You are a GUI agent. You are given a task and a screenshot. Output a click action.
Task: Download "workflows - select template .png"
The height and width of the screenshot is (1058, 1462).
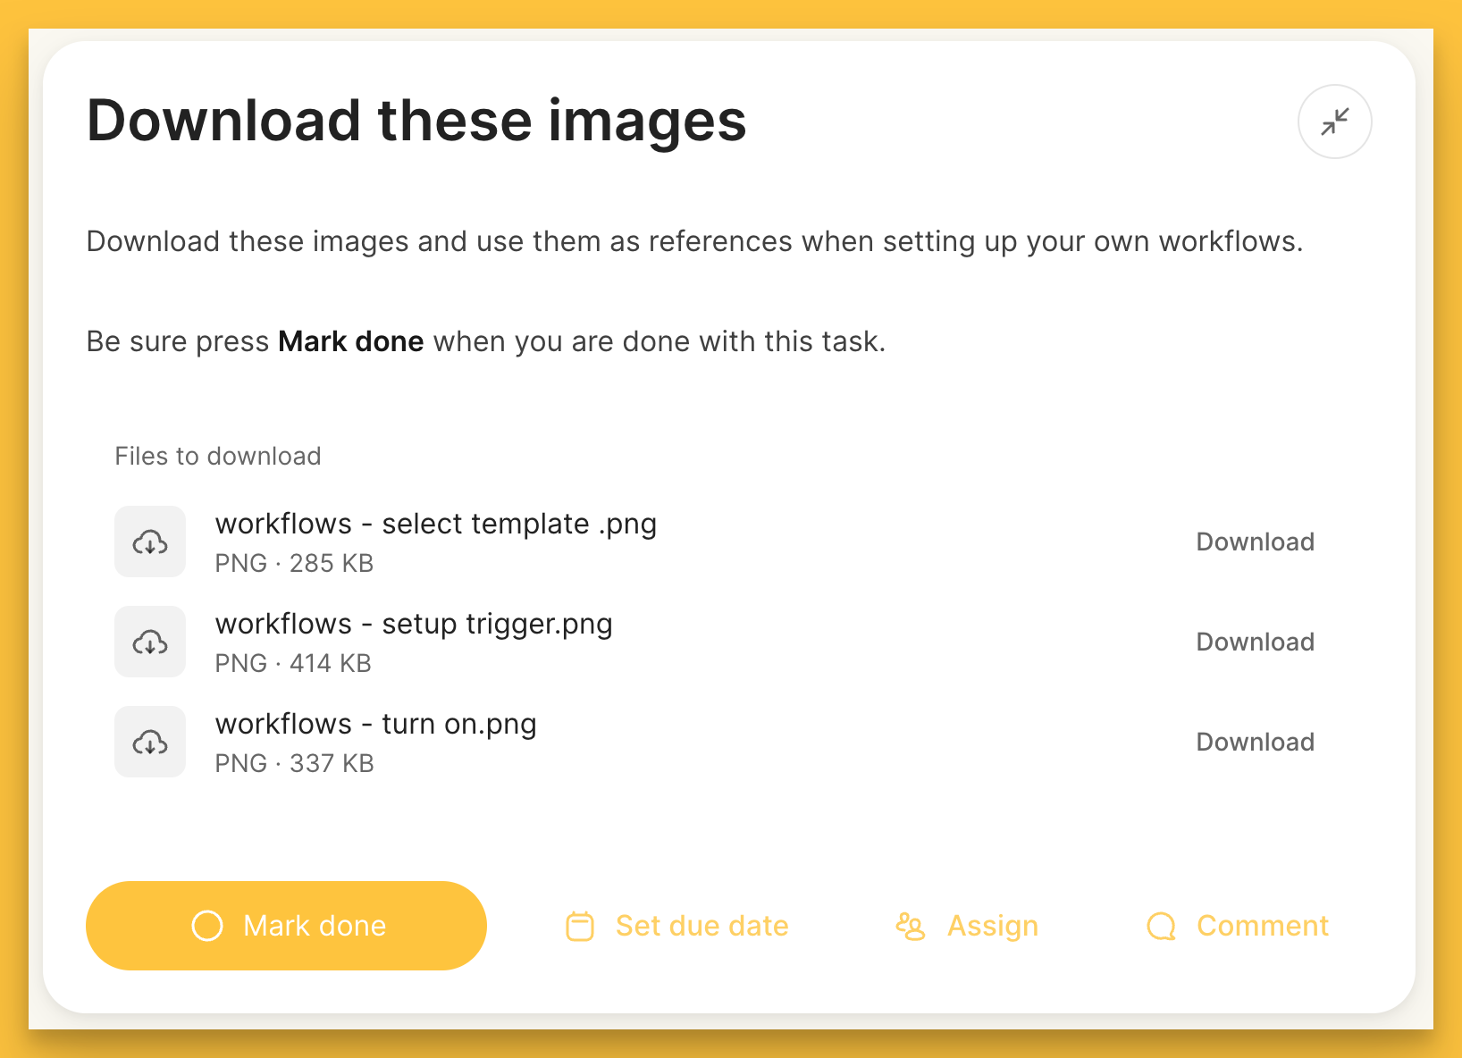pyautogui.click(x=1255, y=542)
